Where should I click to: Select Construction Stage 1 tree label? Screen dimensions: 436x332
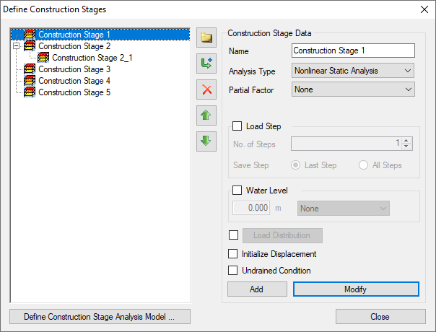pos(74,35)
